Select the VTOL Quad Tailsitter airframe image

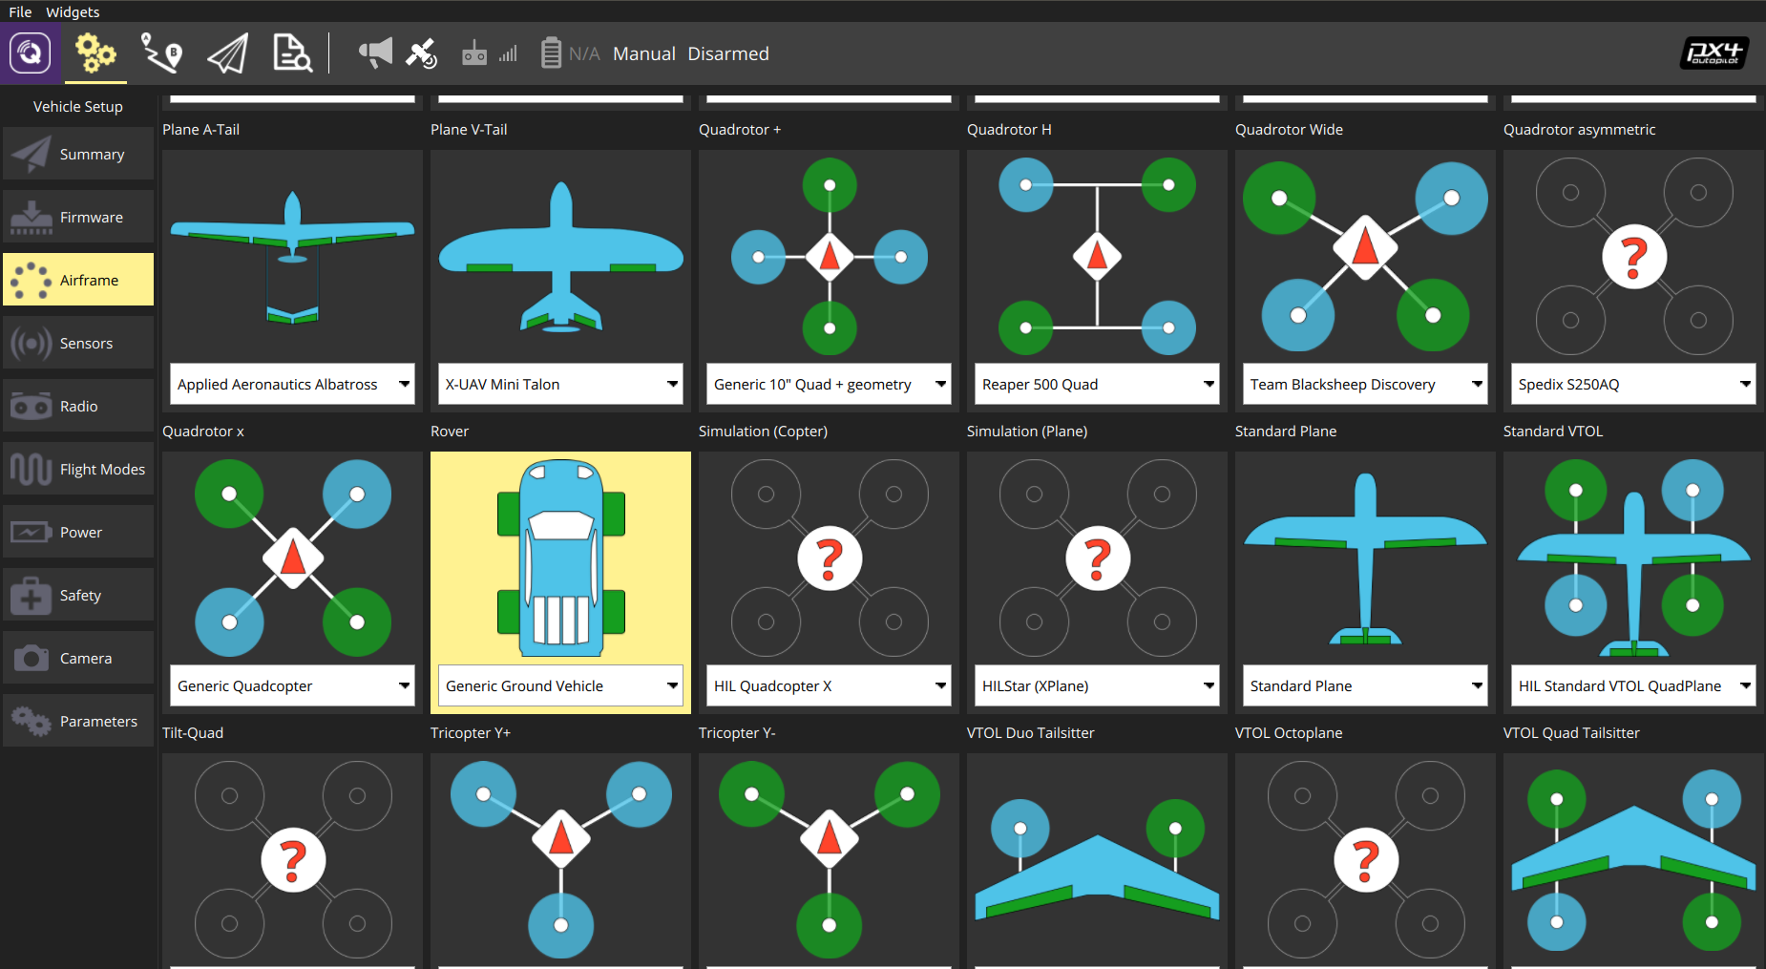(1633, 859)
